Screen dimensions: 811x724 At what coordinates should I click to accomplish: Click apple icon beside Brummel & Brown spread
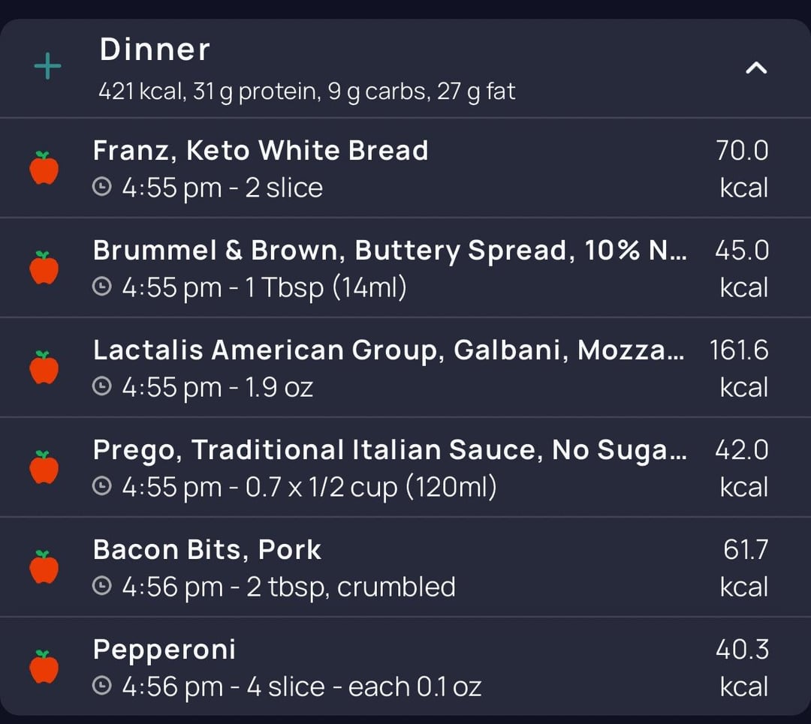click(x=44, y=268)
